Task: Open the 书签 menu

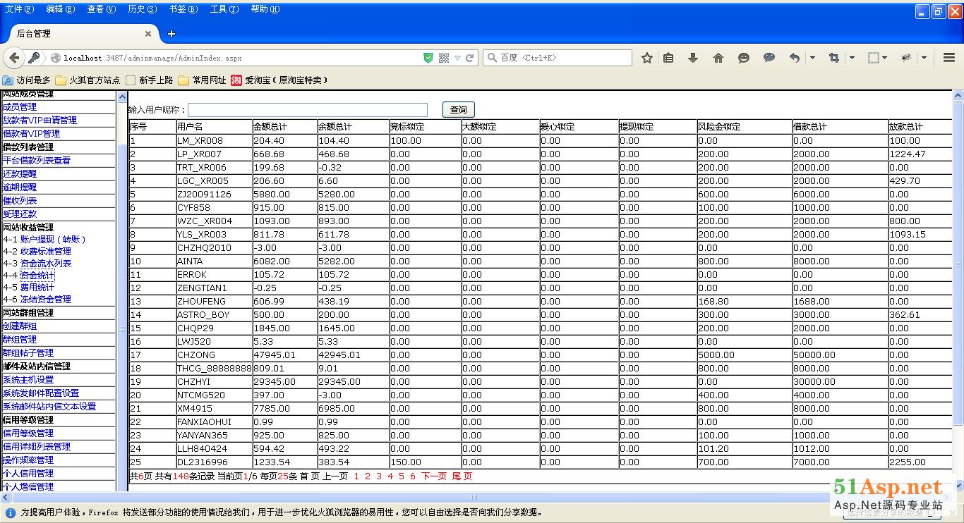Action: pos(183,9)
